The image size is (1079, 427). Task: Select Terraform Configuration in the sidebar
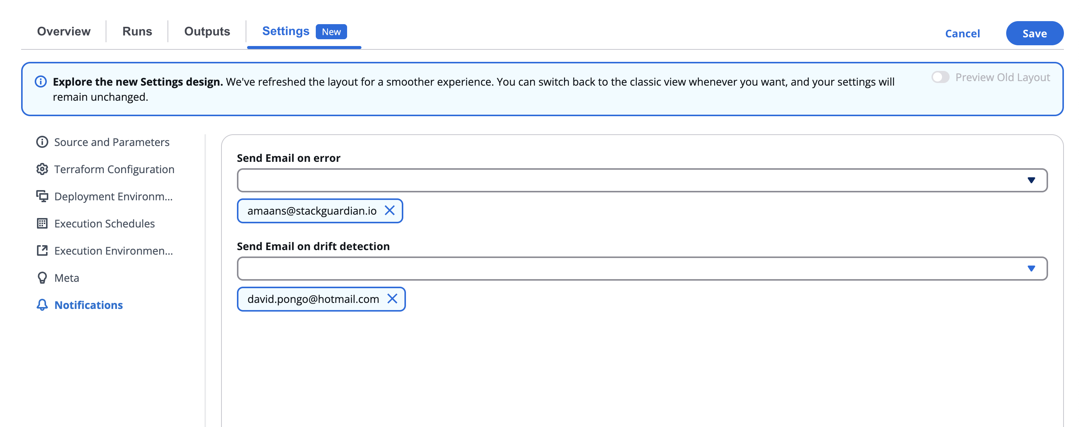(114, 169)
